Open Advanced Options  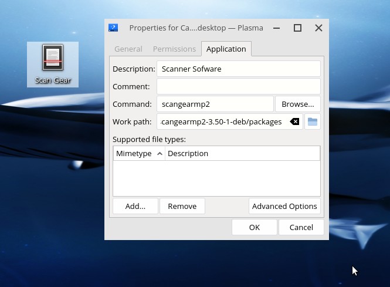(x=284, y=206)
